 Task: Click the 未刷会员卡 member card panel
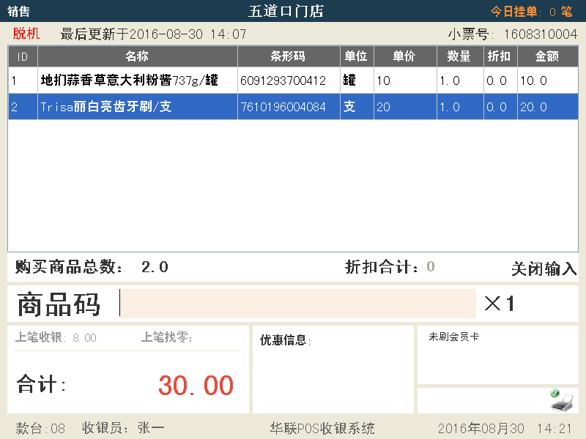pos(497,355)
